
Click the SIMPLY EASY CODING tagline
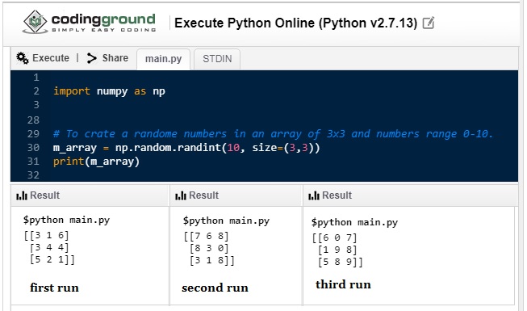click(x=104, y=30)
